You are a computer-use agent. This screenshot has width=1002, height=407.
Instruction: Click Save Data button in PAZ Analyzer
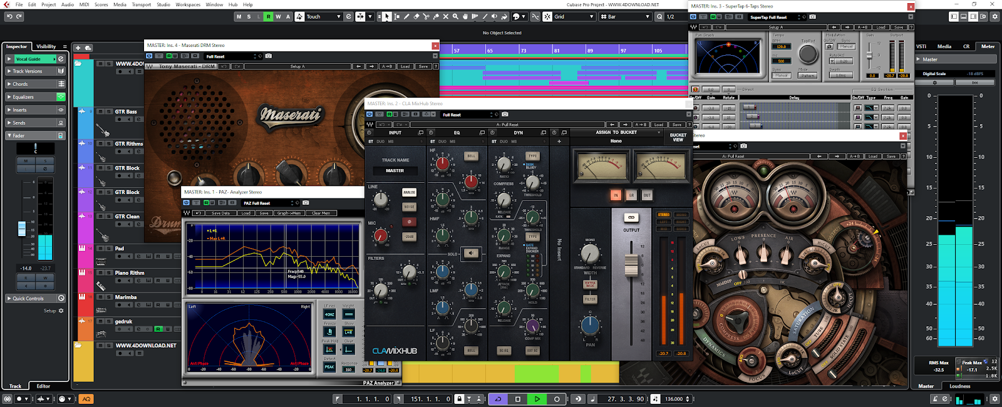pos(220,213)
